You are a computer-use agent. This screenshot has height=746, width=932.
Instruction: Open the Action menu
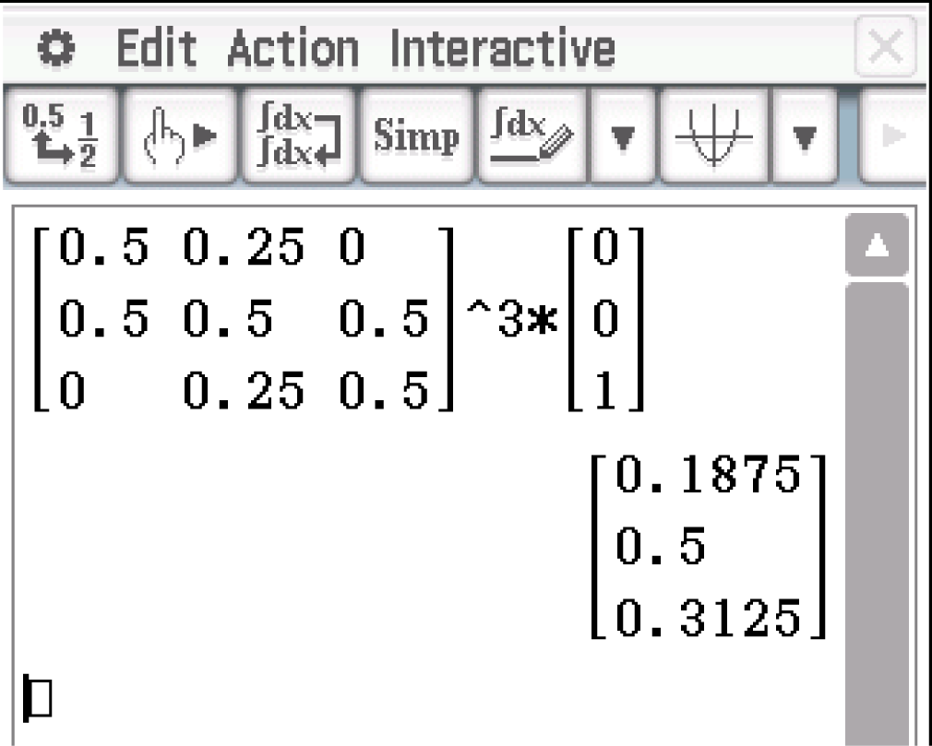tap(293, 47)
